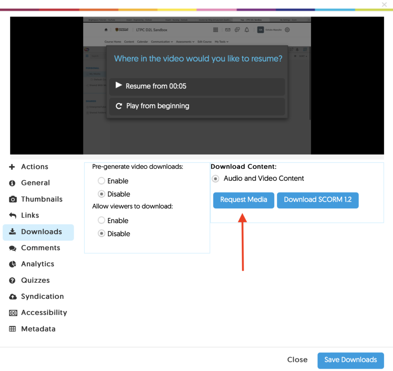Screen dimensions: 393x371
Task: Click Calendar in the video frame navbar
Action: [142, 41]
